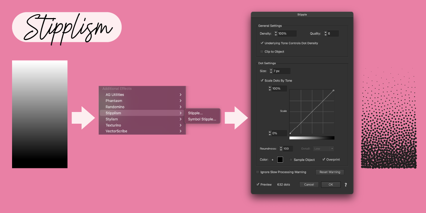Click the Density value field
The image size is (426, 213).
click(287, 33)
